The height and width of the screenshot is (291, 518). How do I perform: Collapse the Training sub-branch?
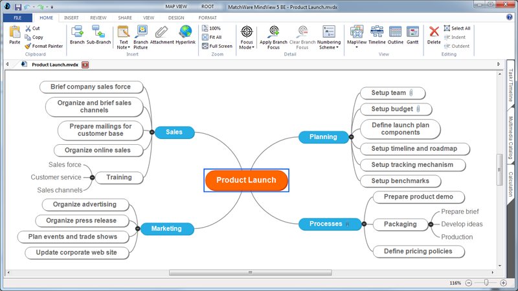coord(93,177)
